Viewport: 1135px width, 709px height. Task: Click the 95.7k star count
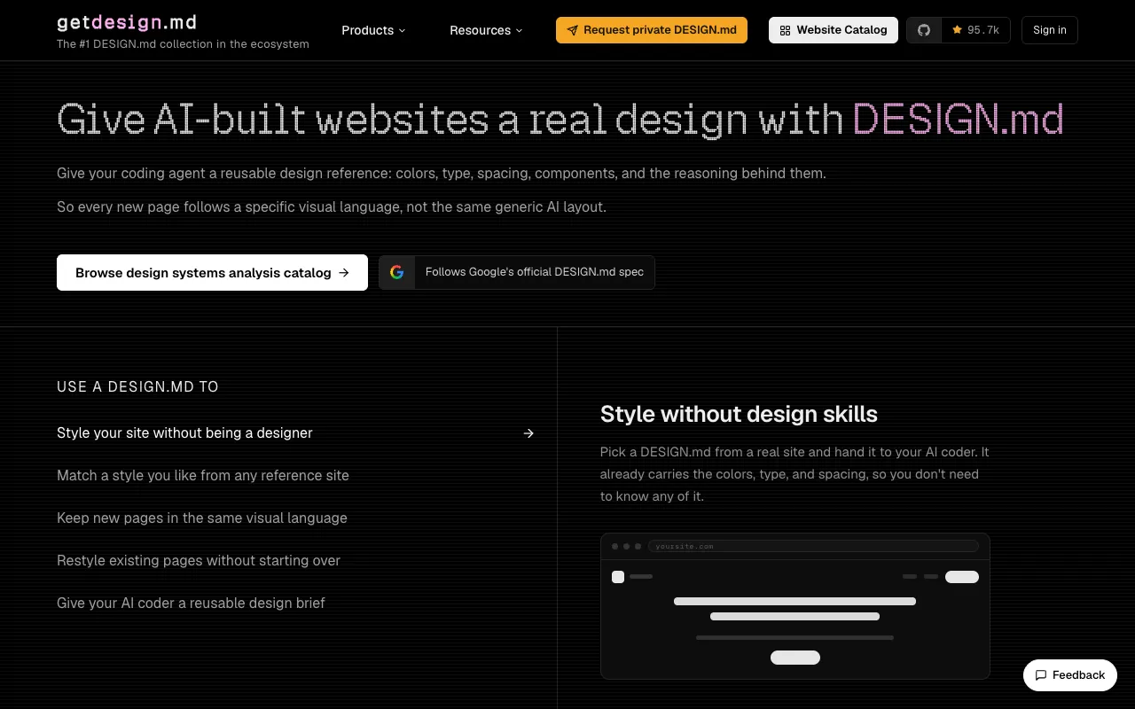[975, 30]
